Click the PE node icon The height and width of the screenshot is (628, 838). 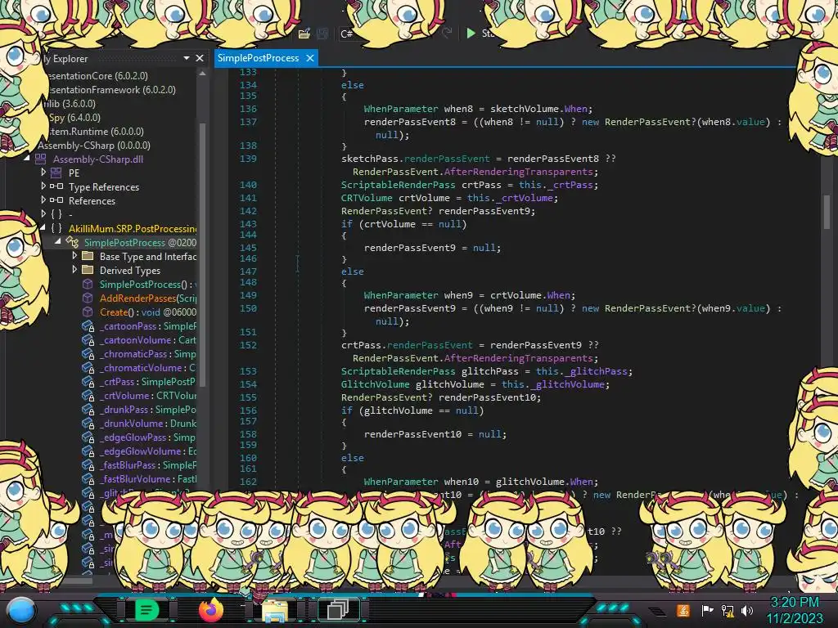(56, 173)
